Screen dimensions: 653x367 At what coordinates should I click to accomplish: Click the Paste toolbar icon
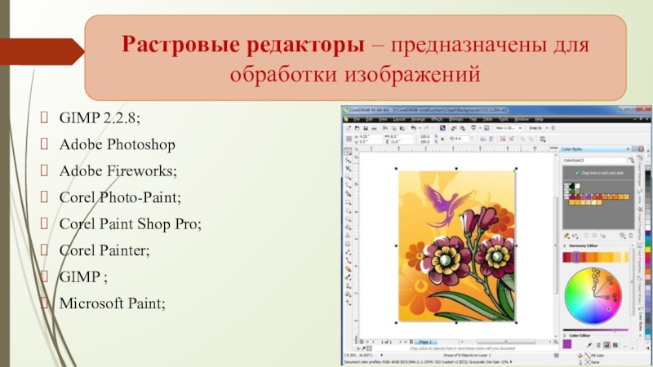pyautogui.click(x=402, y=128)
